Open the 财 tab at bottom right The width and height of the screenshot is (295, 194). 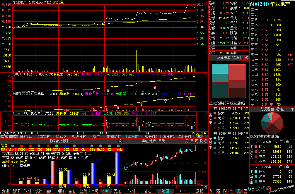pos(225,191)
